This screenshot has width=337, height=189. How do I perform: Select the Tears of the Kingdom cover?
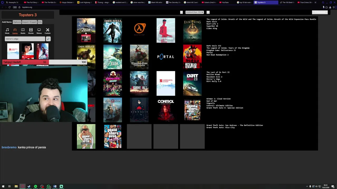[x=113, y=57]
